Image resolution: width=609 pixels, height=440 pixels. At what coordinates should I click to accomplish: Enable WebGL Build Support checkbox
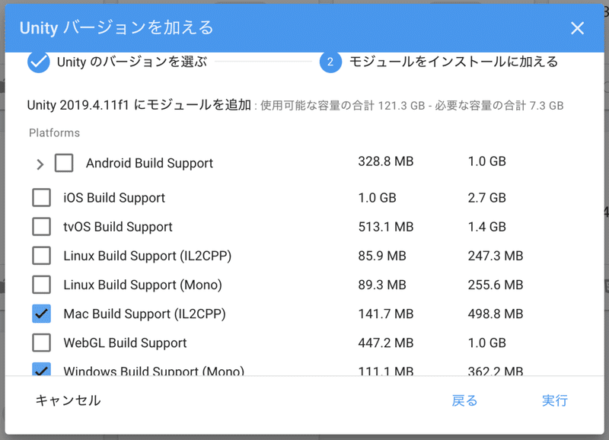click(x=41, y=343)
